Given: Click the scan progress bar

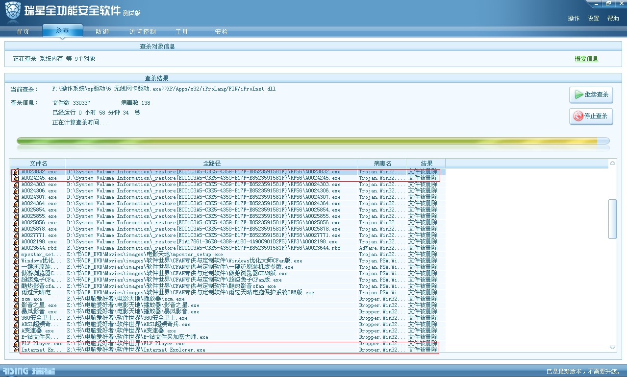Looking at the screenshot, I should 313,141.
